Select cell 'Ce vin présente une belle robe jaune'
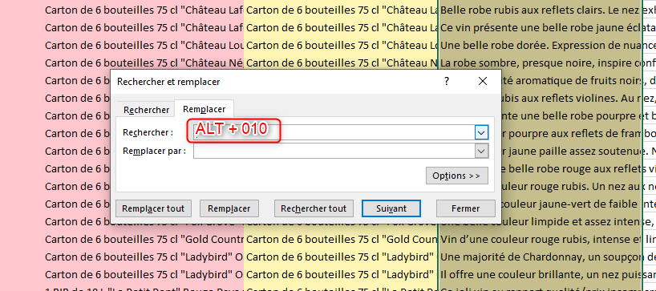656x291 pixels. (x=540, y=27)
